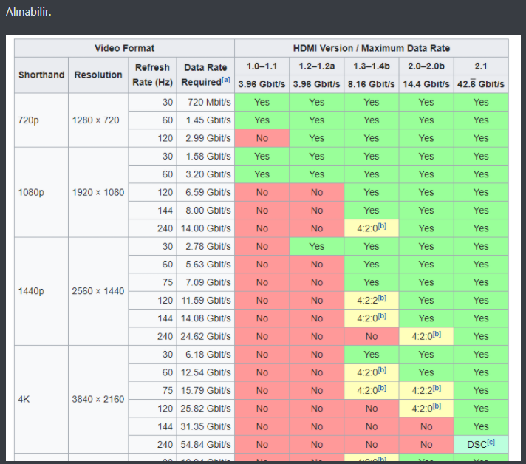Open the [c] footnote next to DSC
This screenshot has width=526, height=464.
click(x=491, y=442)
